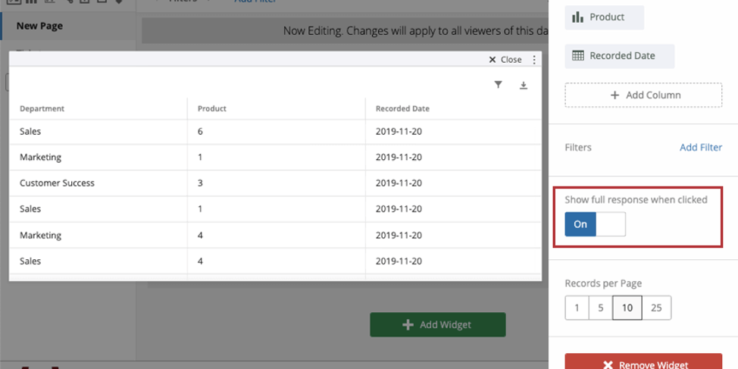Viewport: 738px width, 369px height.
Task: Select the Recorded Date table icon
Action: [x=578, y=55]
